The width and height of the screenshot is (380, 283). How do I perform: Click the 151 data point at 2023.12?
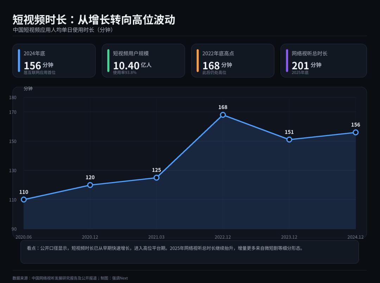pyautogui.click(x=289, y=140)
